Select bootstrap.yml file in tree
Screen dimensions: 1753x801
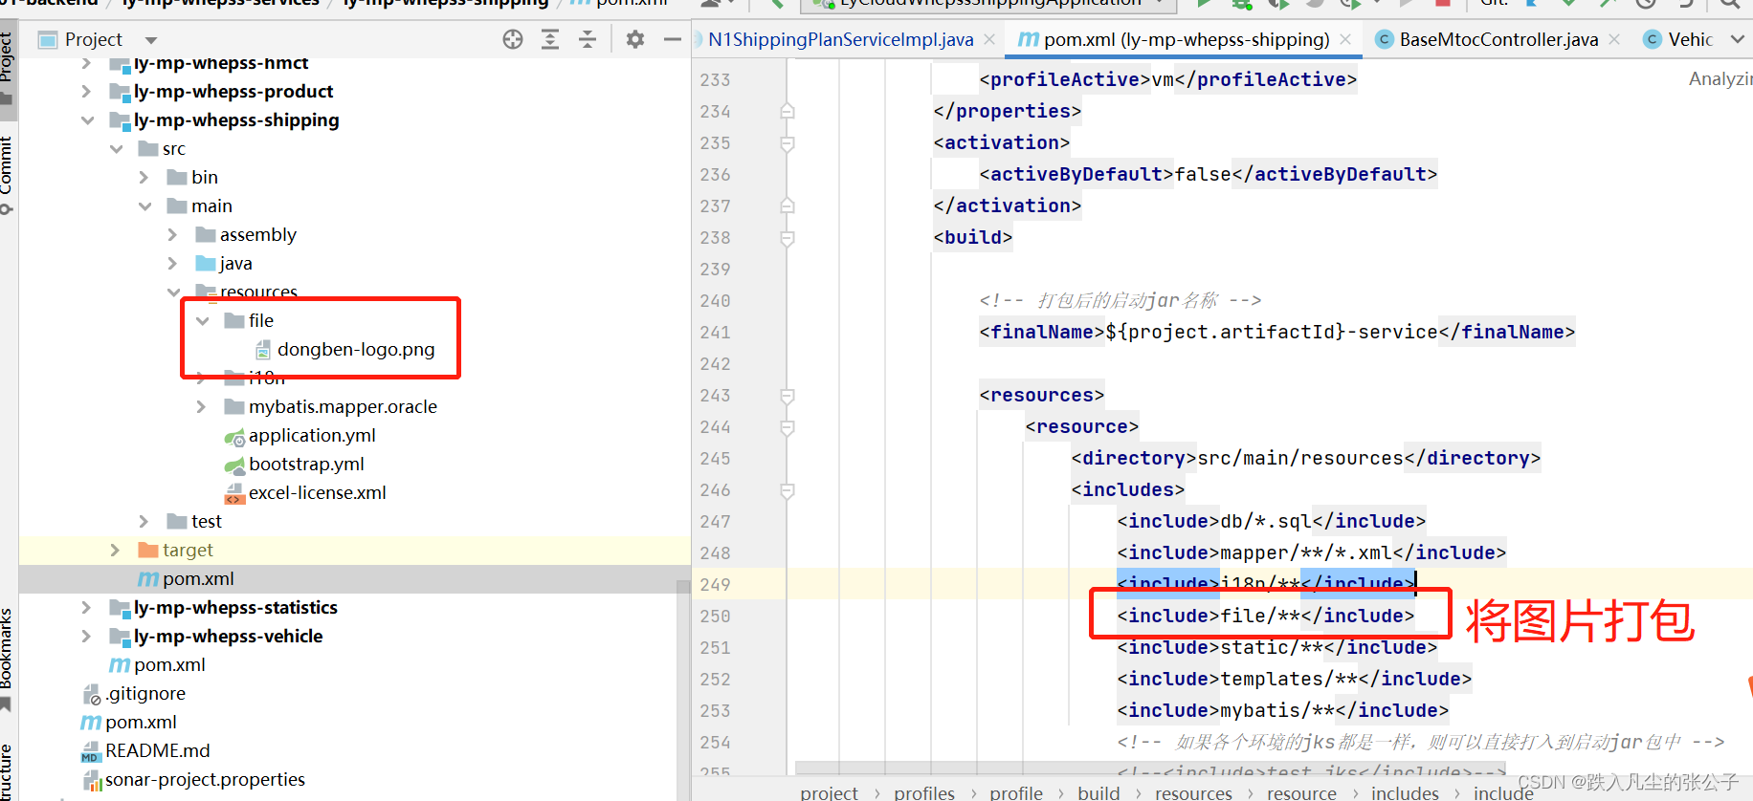(295, 464)
